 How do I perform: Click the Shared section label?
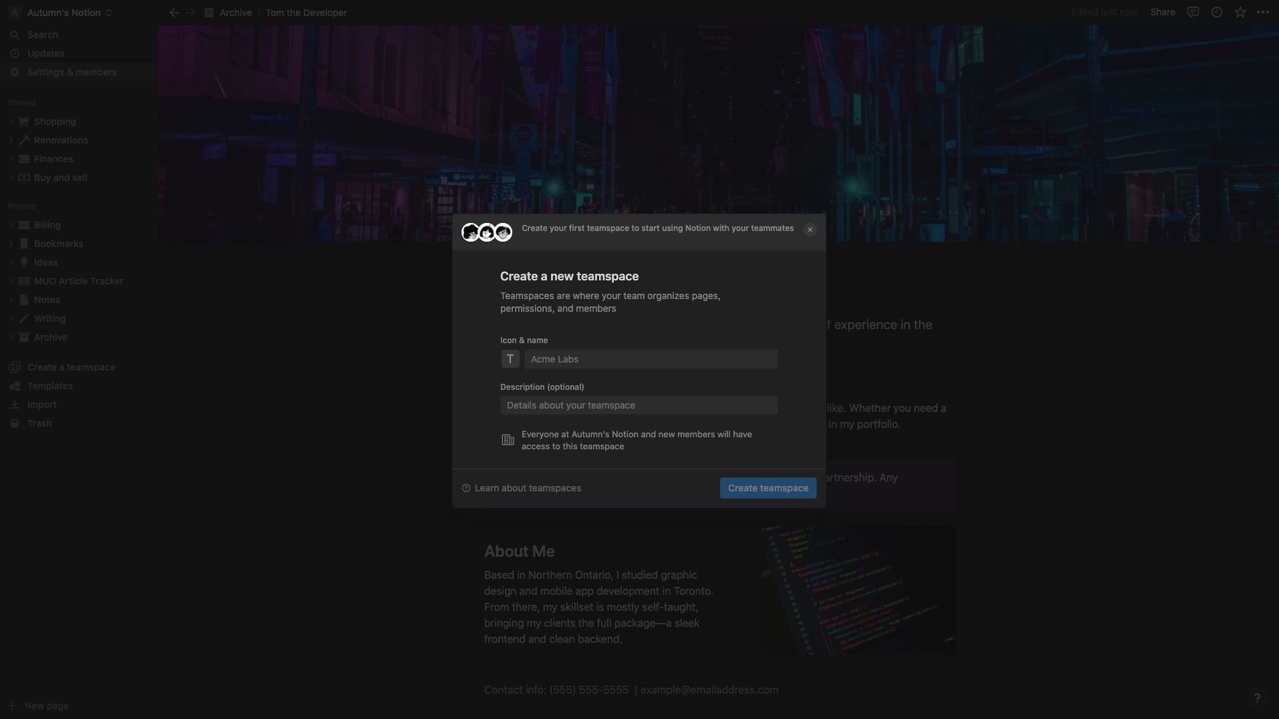coord(22,102)
